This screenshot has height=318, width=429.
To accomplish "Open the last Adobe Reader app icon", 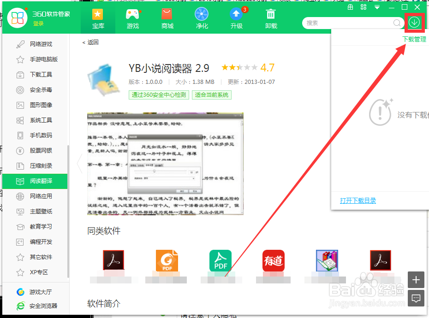I will [x=381, y=260].
